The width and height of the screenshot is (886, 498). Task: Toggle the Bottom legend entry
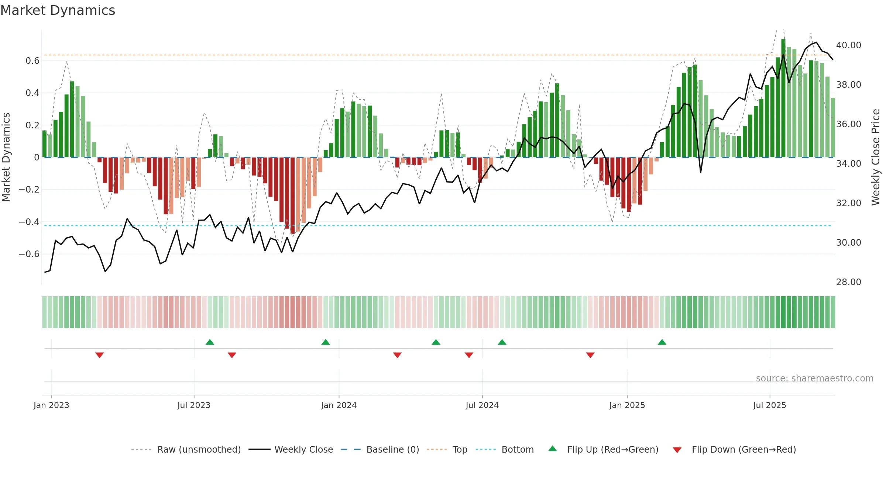(x=505, y=449)
